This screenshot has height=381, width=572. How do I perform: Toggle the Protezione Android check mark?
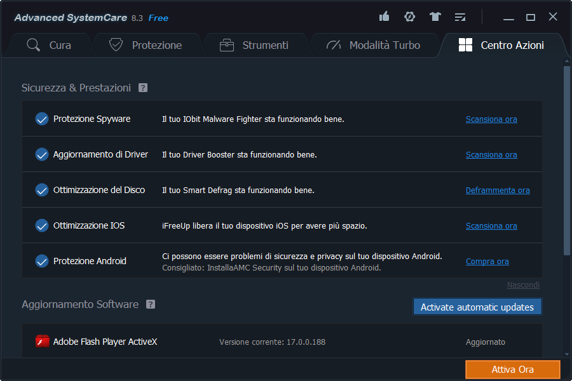click(42, 261)
